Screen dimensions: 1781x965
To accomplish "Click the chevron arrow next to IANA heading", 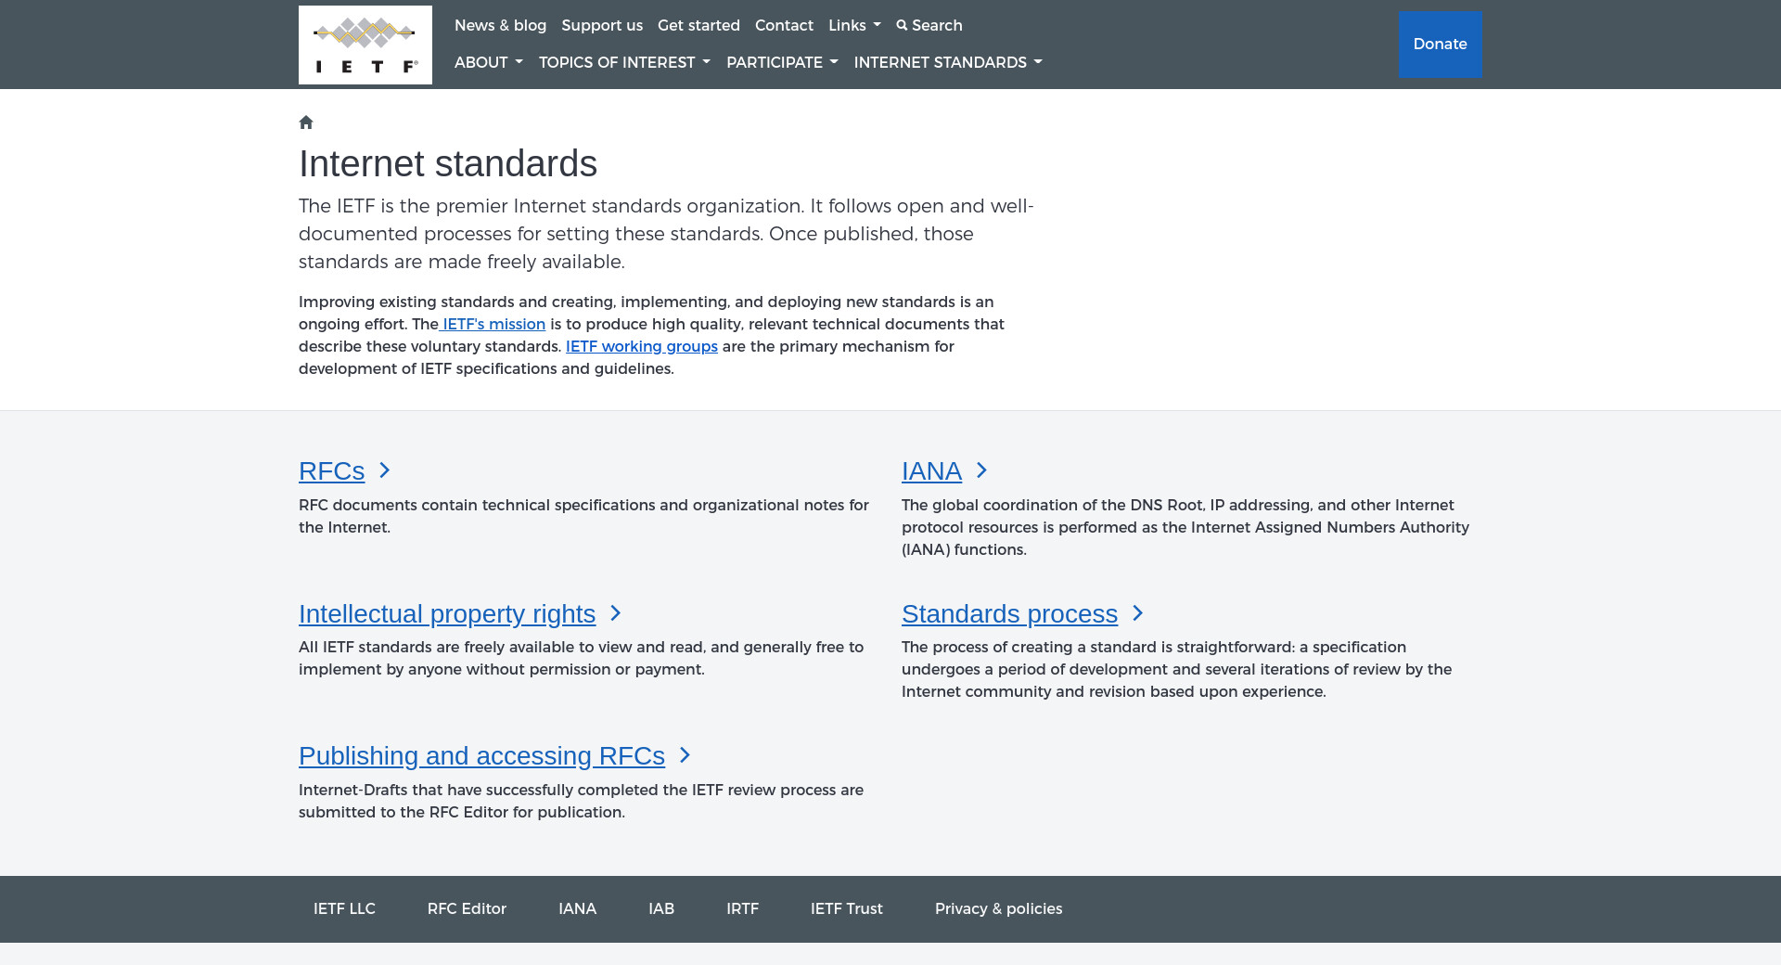I will [x=981, y=470].
